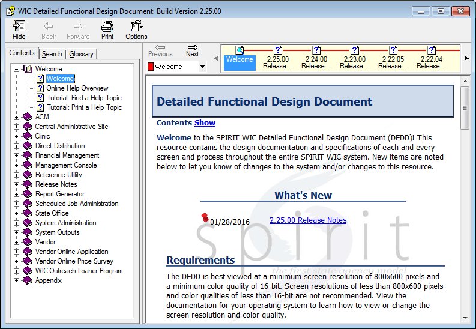Click the Back arrow toolbar icon
The height and width of the screenshot is (329, 476).
pos(48,26)
